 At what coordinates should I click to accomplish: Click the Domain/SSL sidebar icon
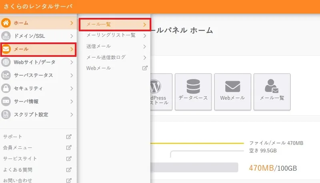coord(6,36)
